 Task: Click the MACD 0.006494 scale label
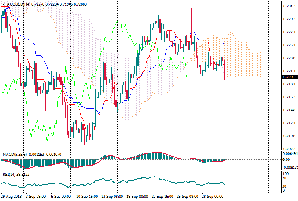[x=290, y=154]
